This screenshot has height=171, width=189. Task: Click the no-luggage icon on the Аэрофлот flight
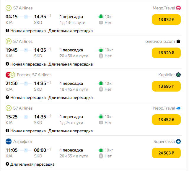tap(101, 156)
